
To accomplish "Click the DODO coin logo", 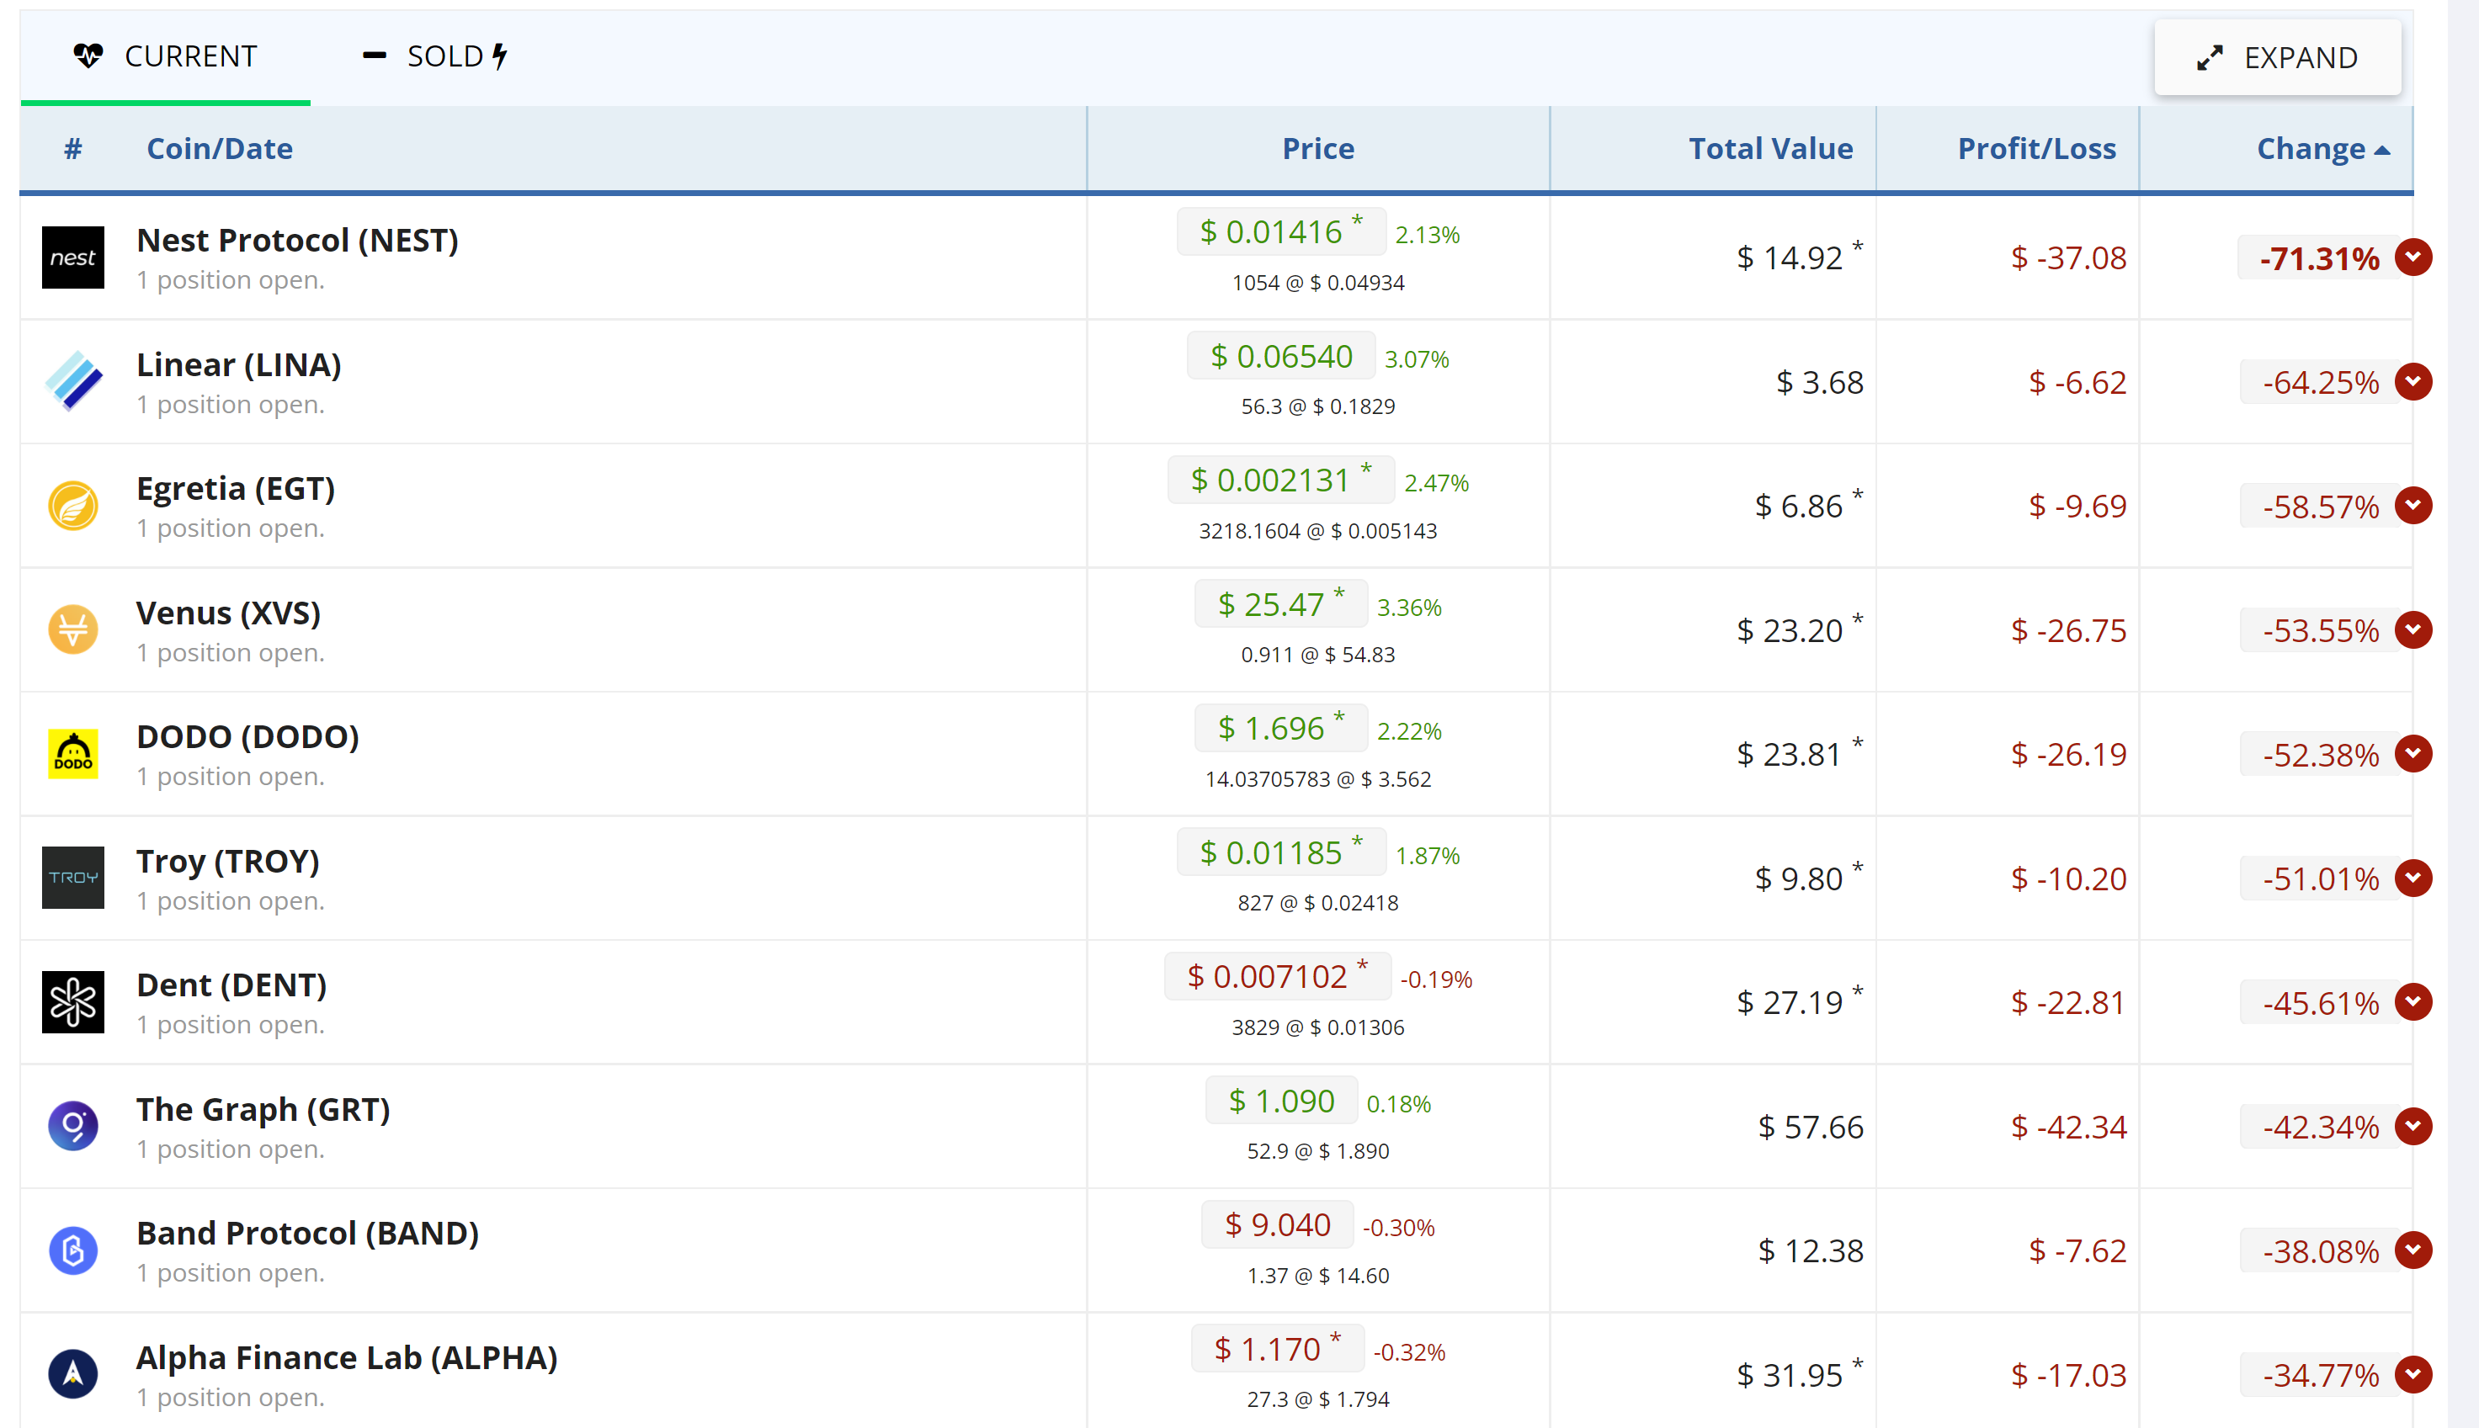I will tap(72, 754).
